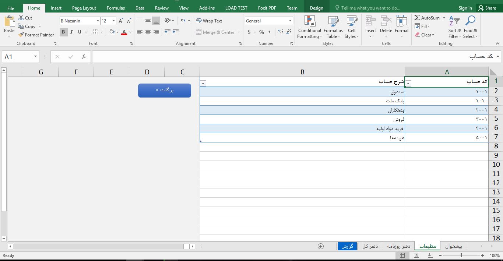This screenshot has width=503, height=261.
Task: Open the File menu
Action: click(x=11, y=8)
